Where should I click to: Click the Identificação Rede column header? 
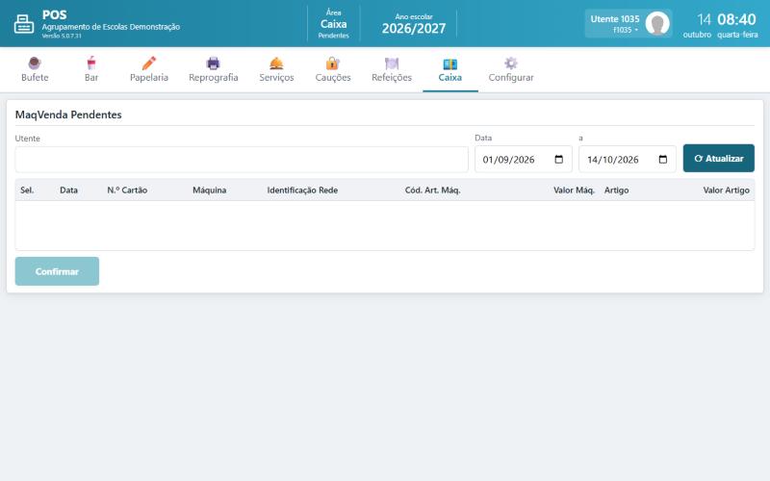pos(302,190)
